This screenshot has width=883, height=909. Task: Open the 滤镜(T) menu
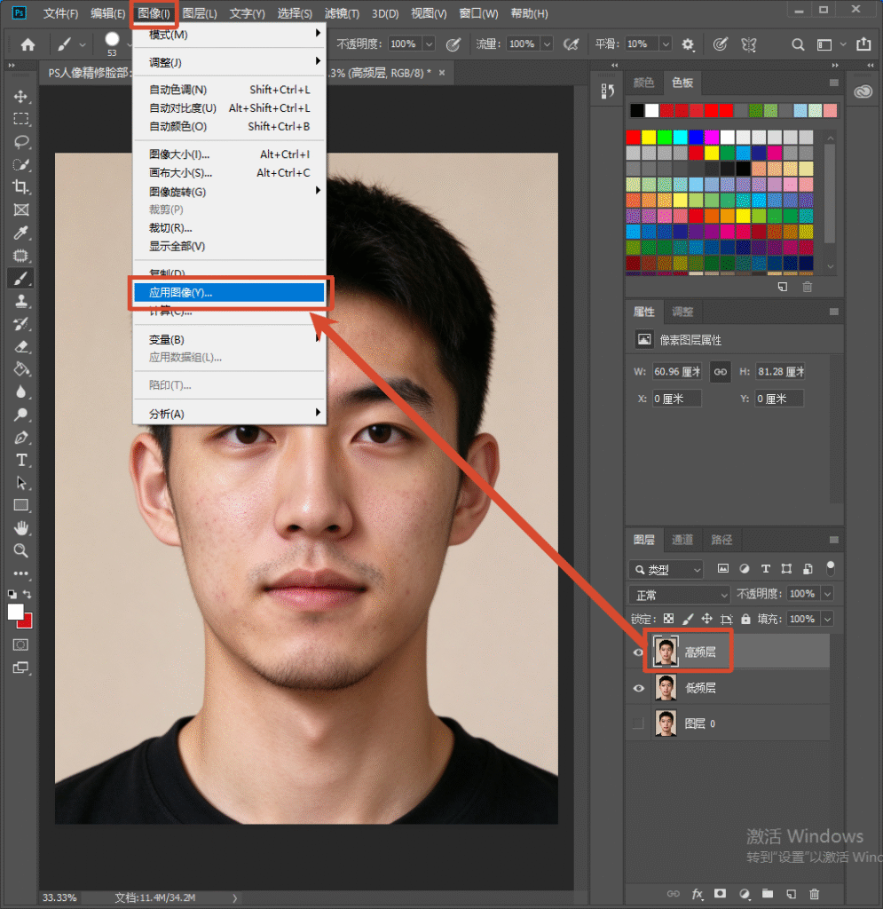point(342,13)
